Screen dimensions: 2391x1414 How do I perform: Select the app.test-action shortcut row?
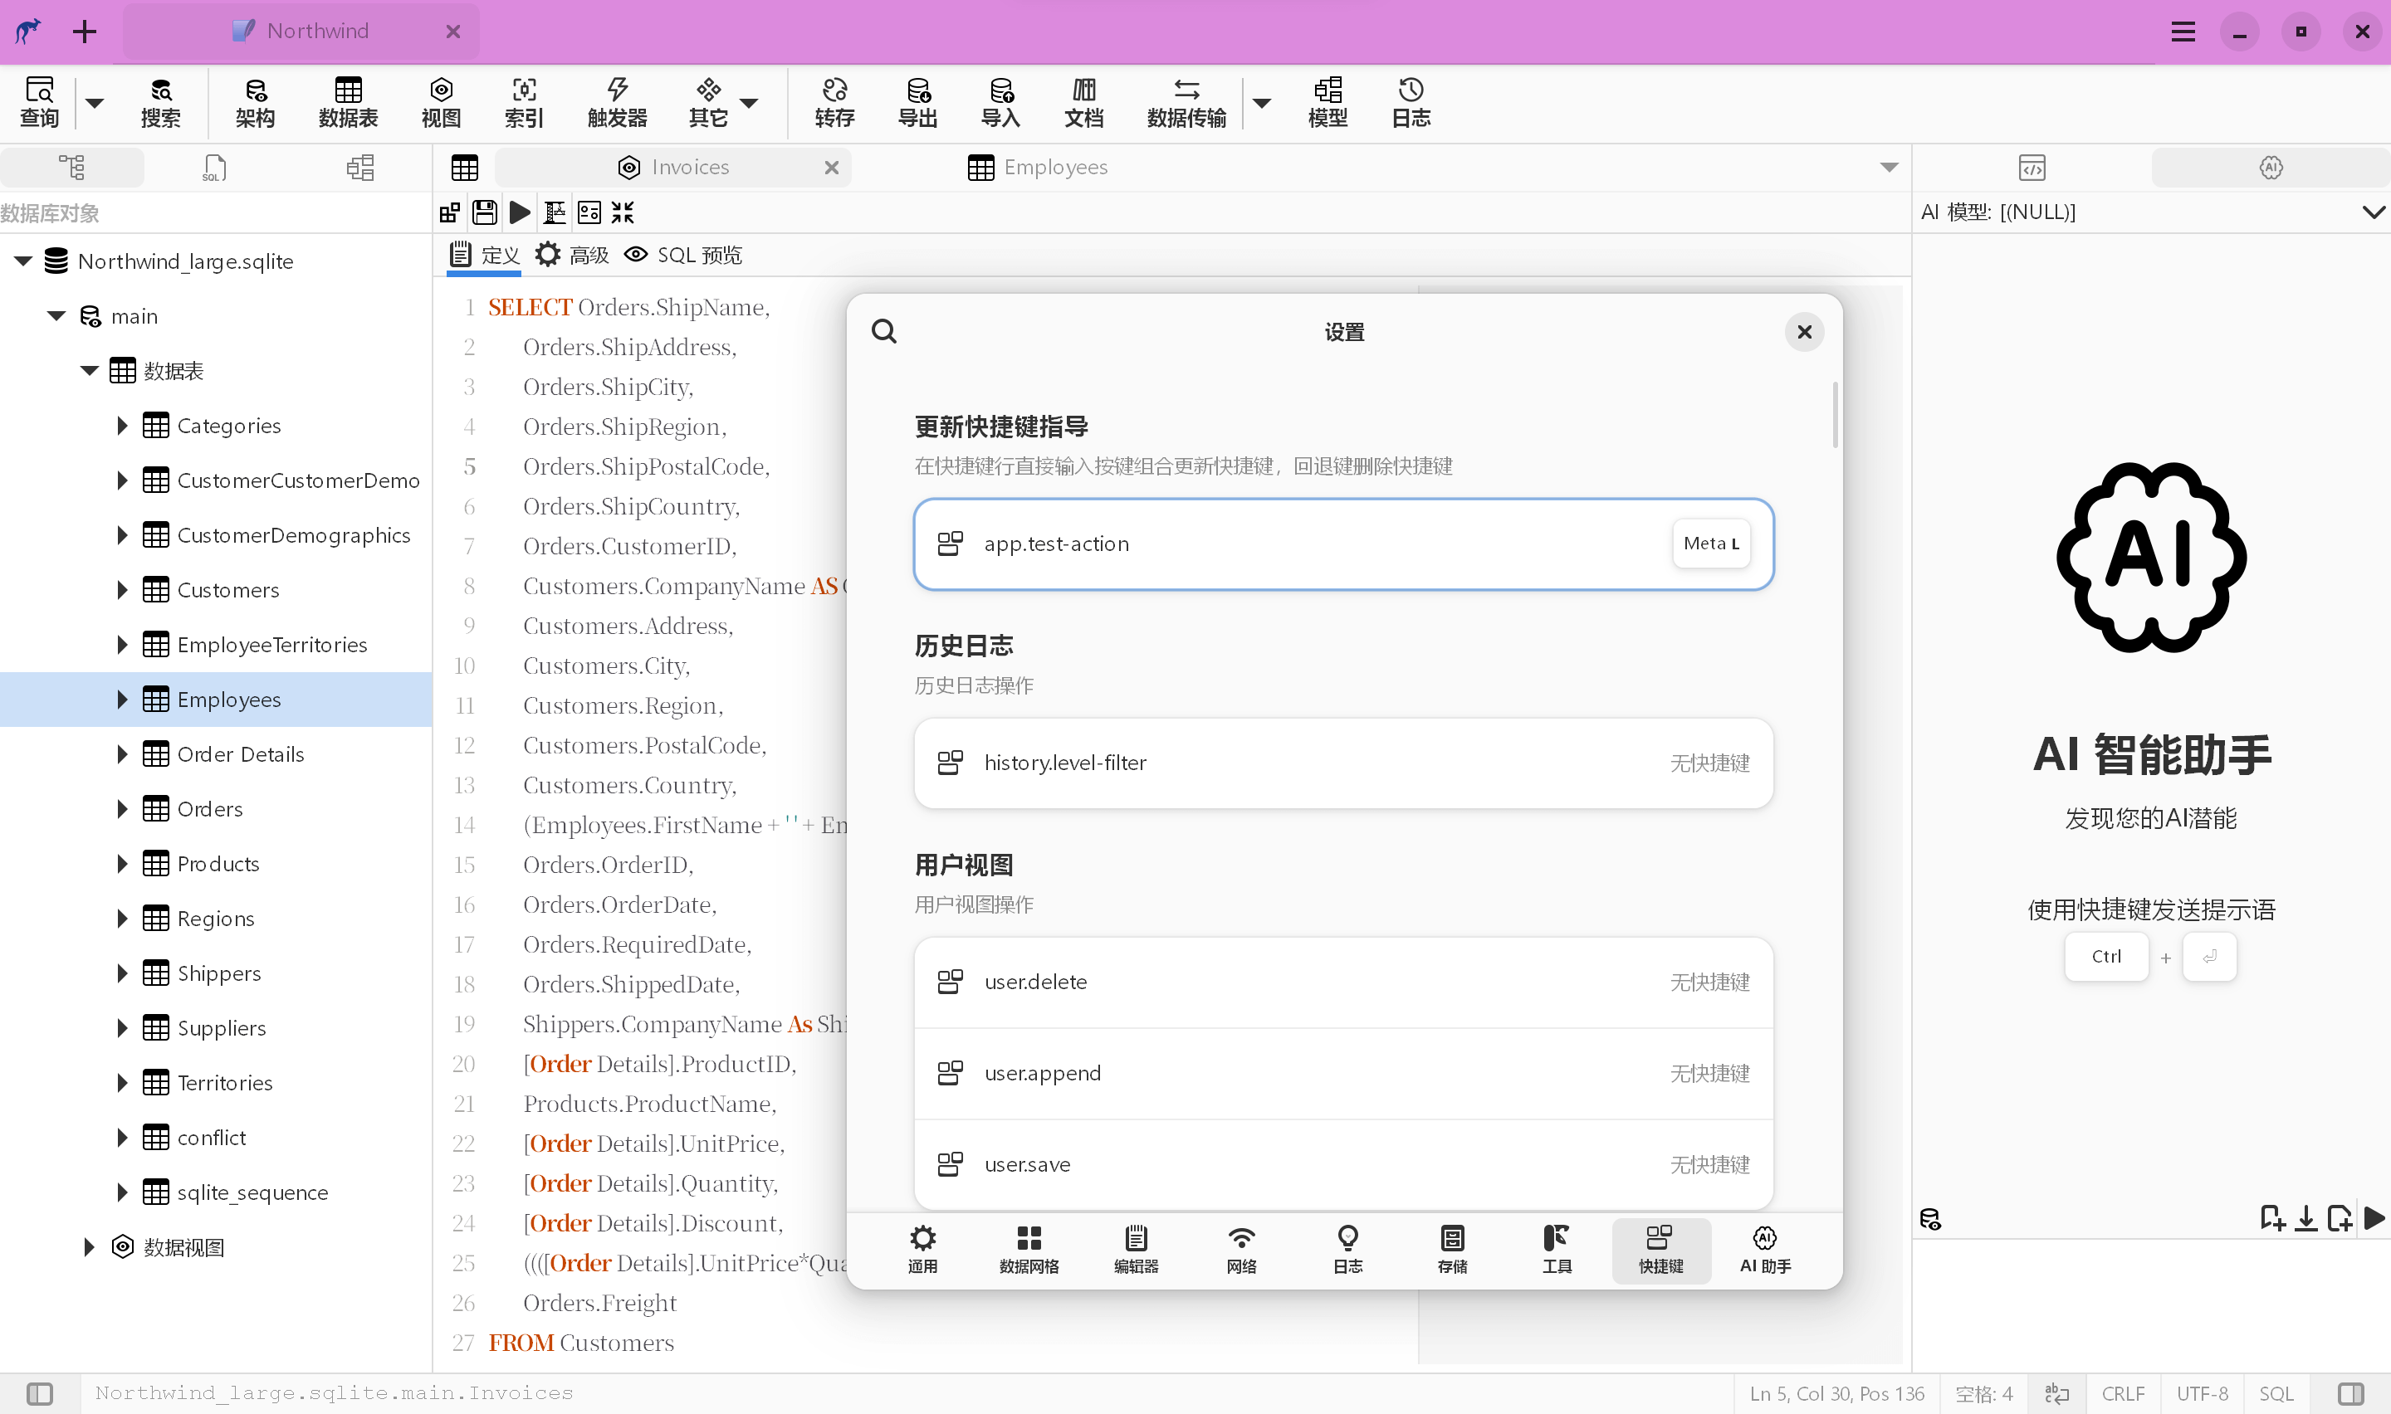pos(1342,544)
